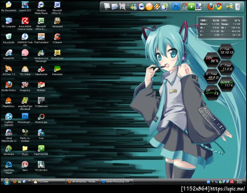This screenshot has width=247, height=193.
Task: Open the osu! game shortcut
Action: pyautogui.click(x=25, y=54)
